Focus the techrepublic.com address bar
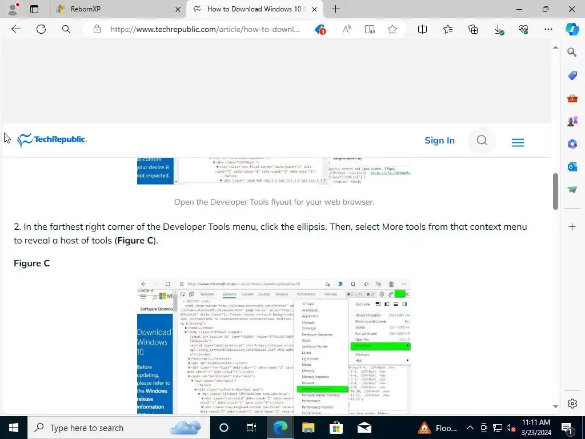The width and height of the screenshot is (585, 439). click(x=205, y=29)
